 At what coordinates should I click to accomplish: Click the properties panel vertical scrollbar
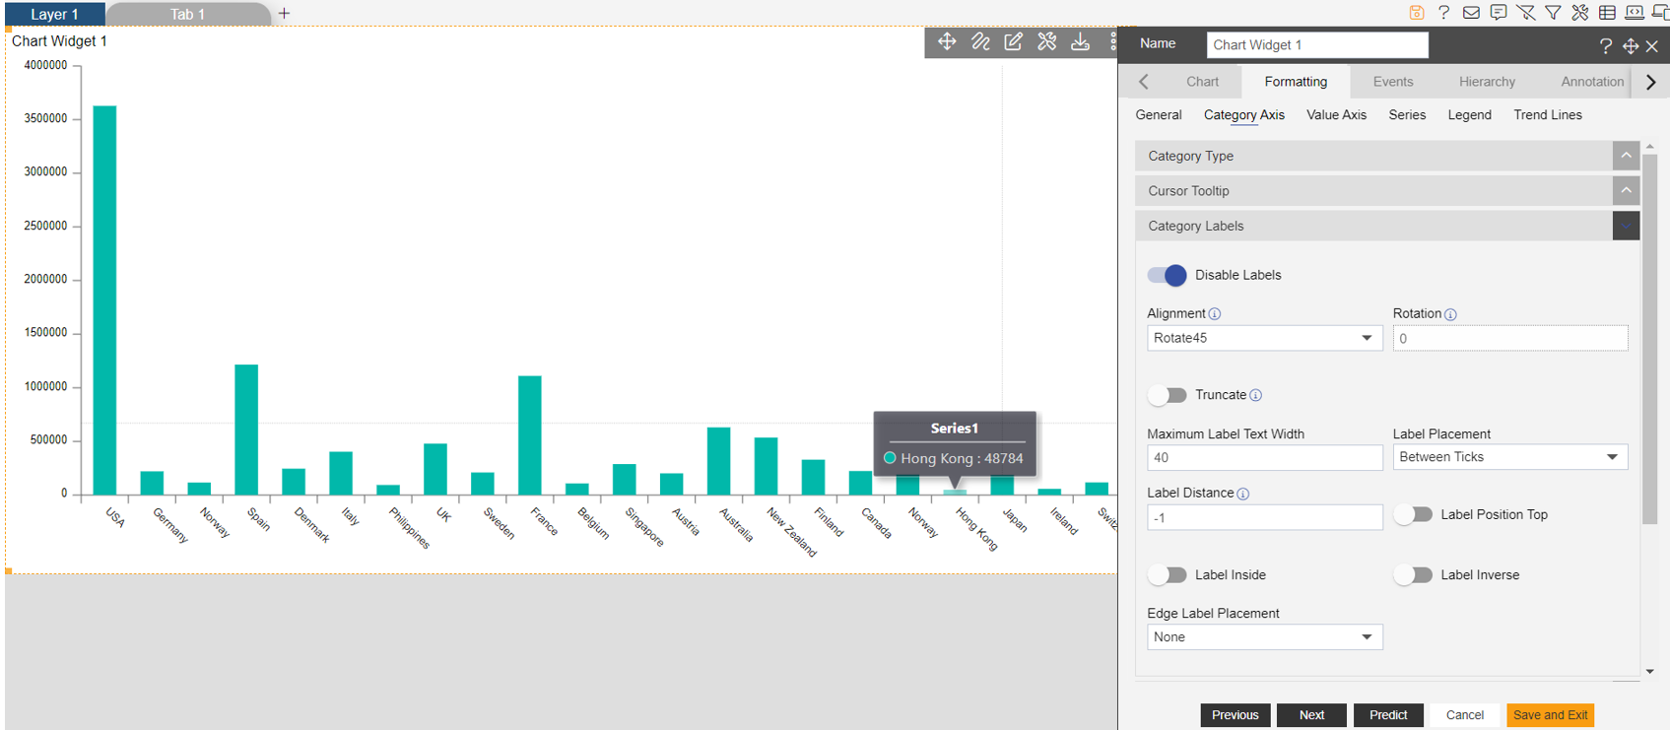[x=1650, y=340]
